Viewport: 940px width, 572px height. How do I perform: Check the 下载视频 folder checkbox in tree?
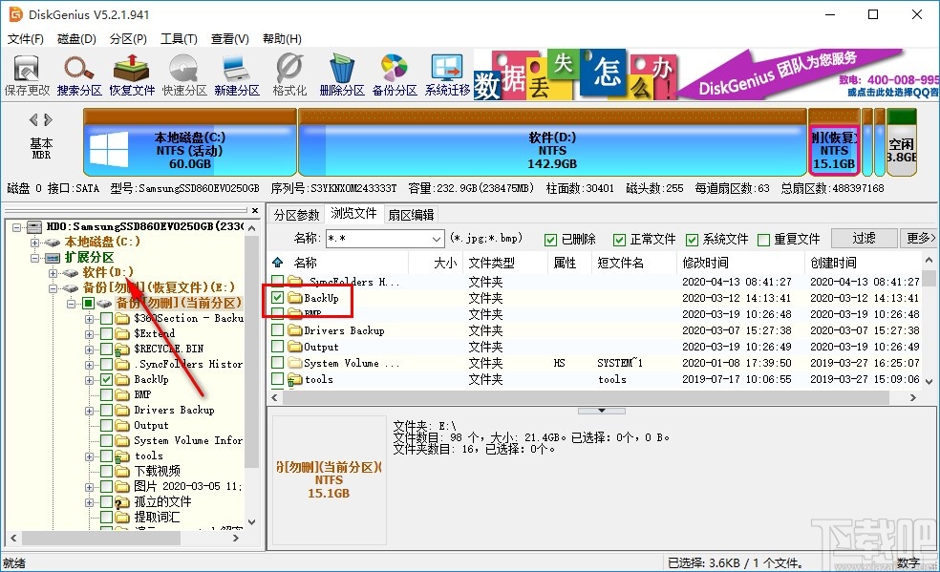point(107,471)
